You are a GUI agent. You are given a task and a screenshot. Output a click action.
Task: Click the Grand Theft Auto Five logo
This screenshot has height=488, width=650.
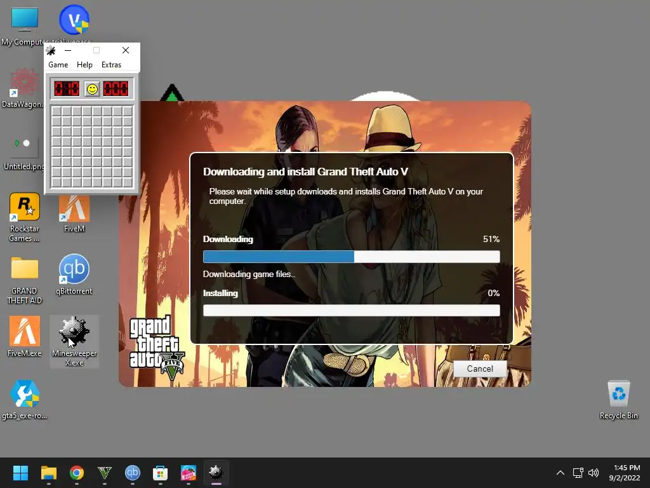tap(157, 348)
